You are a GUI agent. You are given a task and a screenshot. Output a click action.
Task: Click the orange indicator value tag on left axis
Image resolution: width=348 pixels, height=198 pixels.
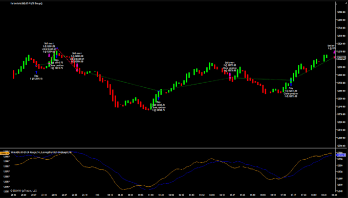coord(5,153)
